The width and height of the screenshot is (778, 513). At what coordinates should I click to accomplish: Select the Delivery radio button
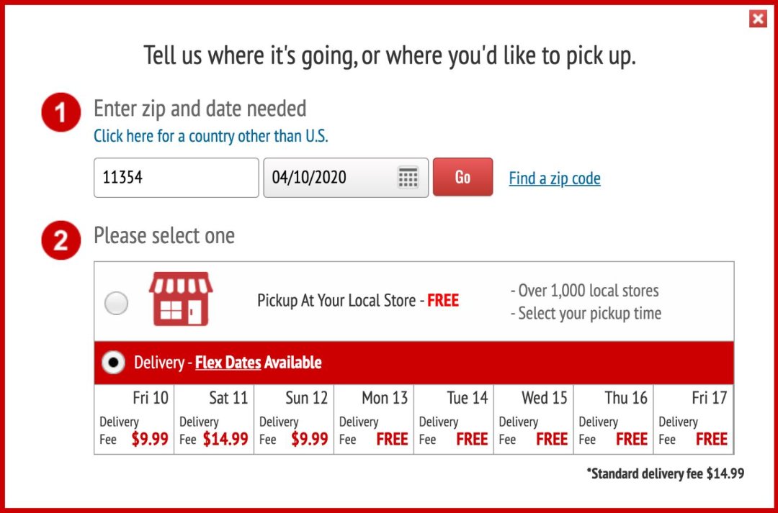point(113,363)
